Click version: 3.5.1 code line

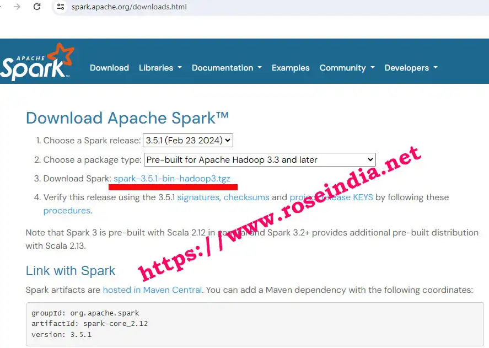61,335
